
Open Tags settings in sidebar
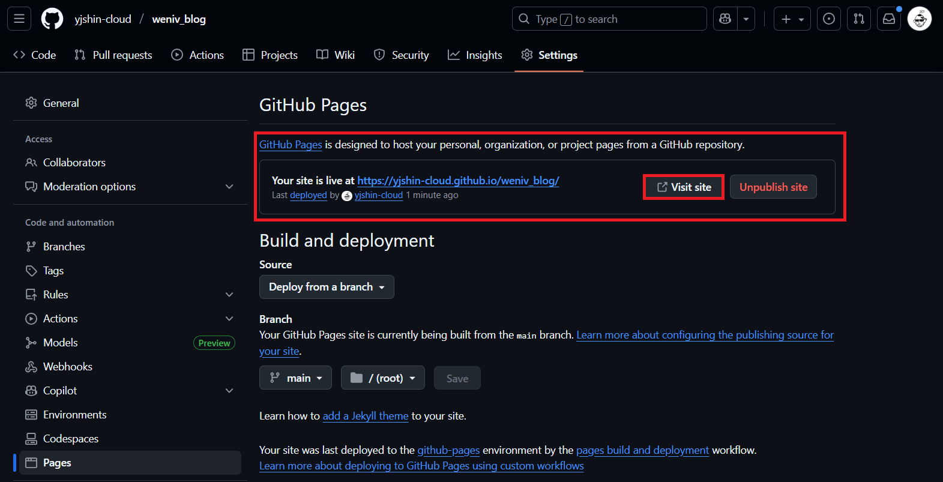tap(130, 270)
